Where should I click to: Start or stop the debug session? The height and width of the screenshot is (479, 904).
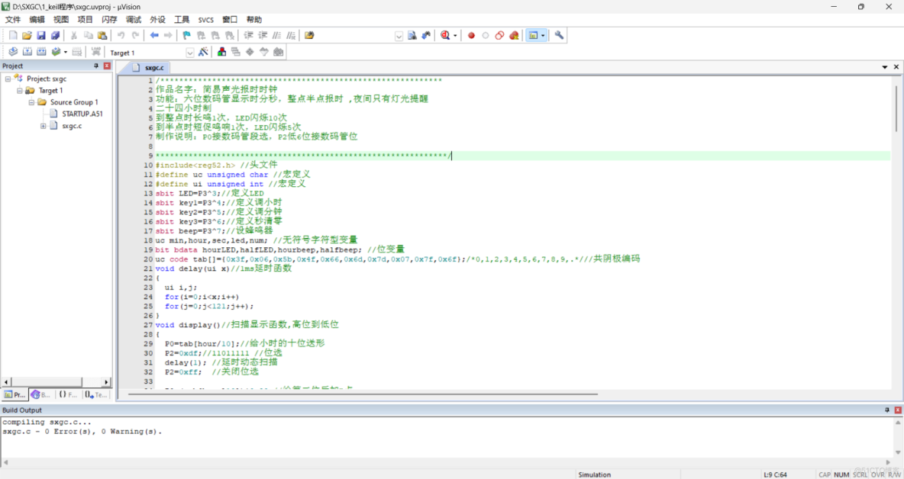click(x=445, y=36)
